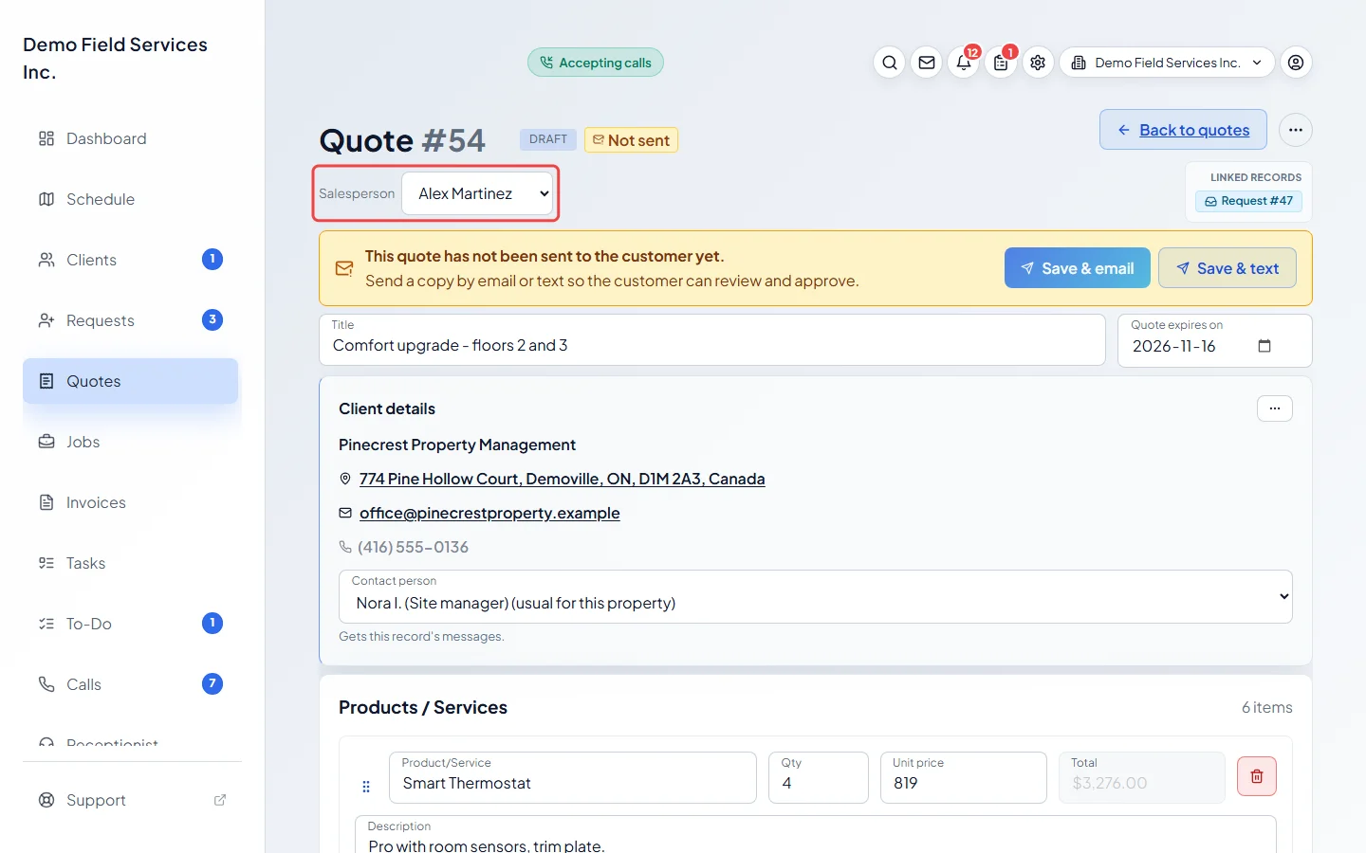Delete the Smart Thermostat line item
Screen dimensions: 1366x853
(x=1257, y=776)
